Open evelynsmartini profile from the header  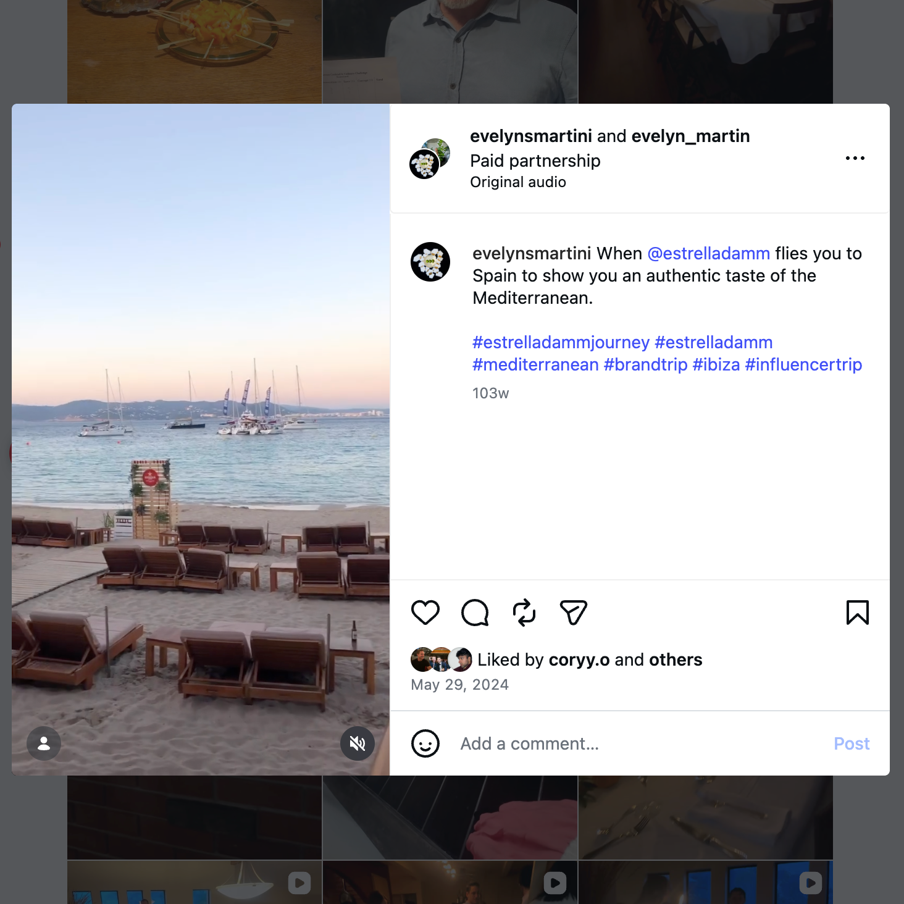pos(531,136)
